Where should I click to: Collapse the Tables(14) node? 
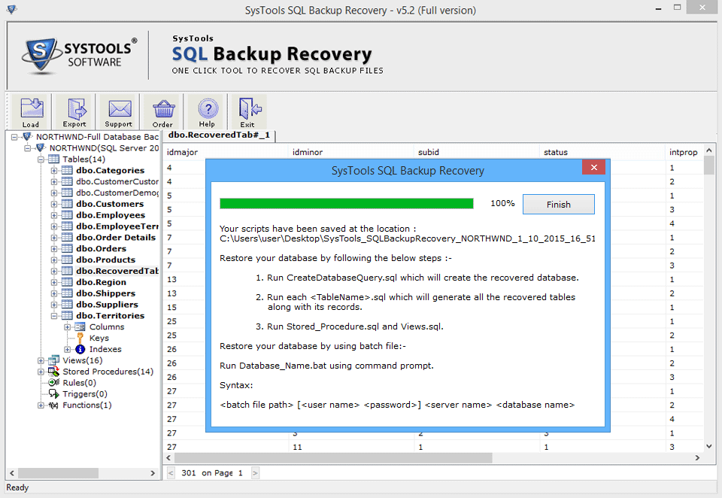click(41, 159)
